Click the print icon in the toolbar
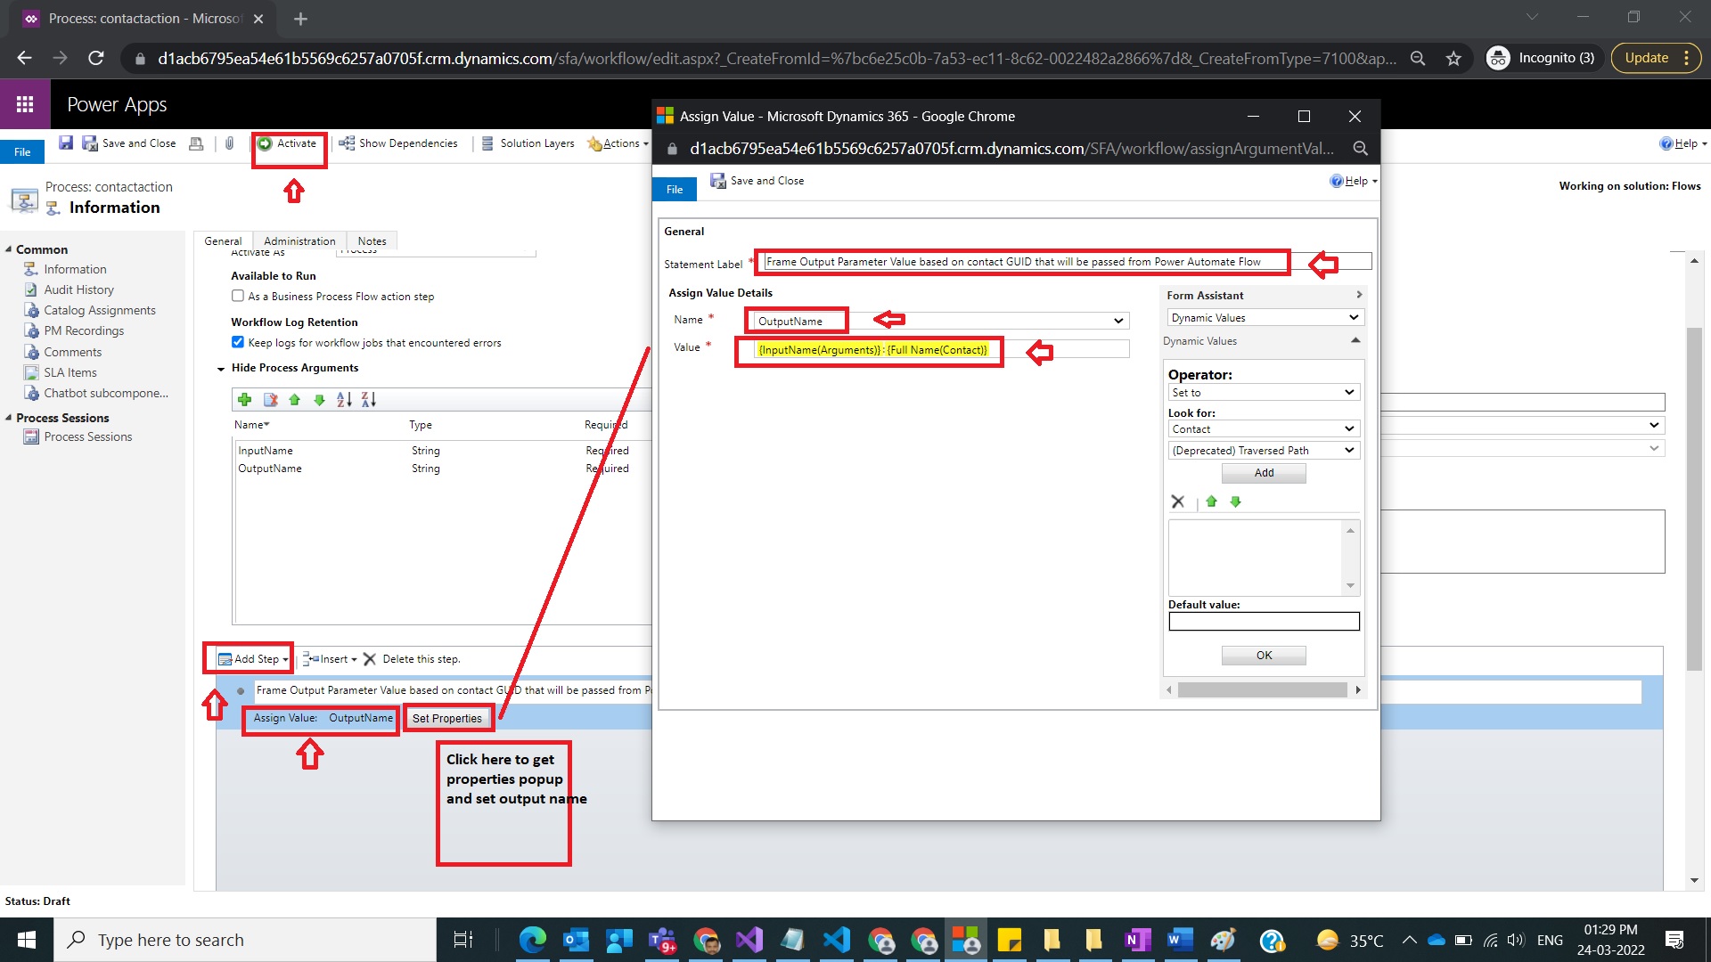 [196, 143]
